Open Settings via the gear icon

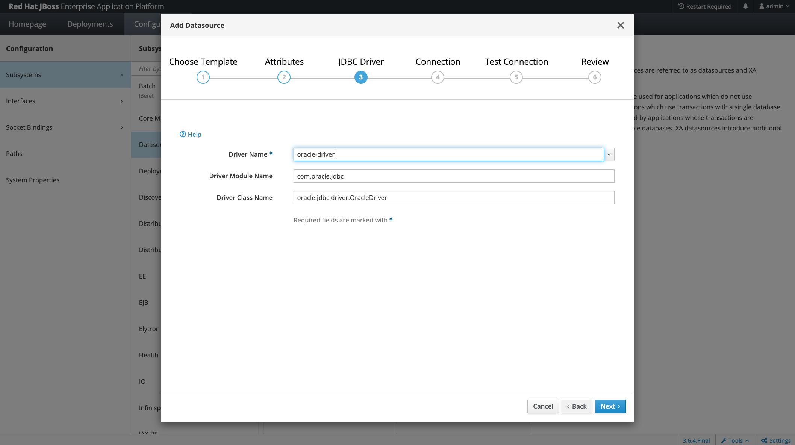pos(764,440)
